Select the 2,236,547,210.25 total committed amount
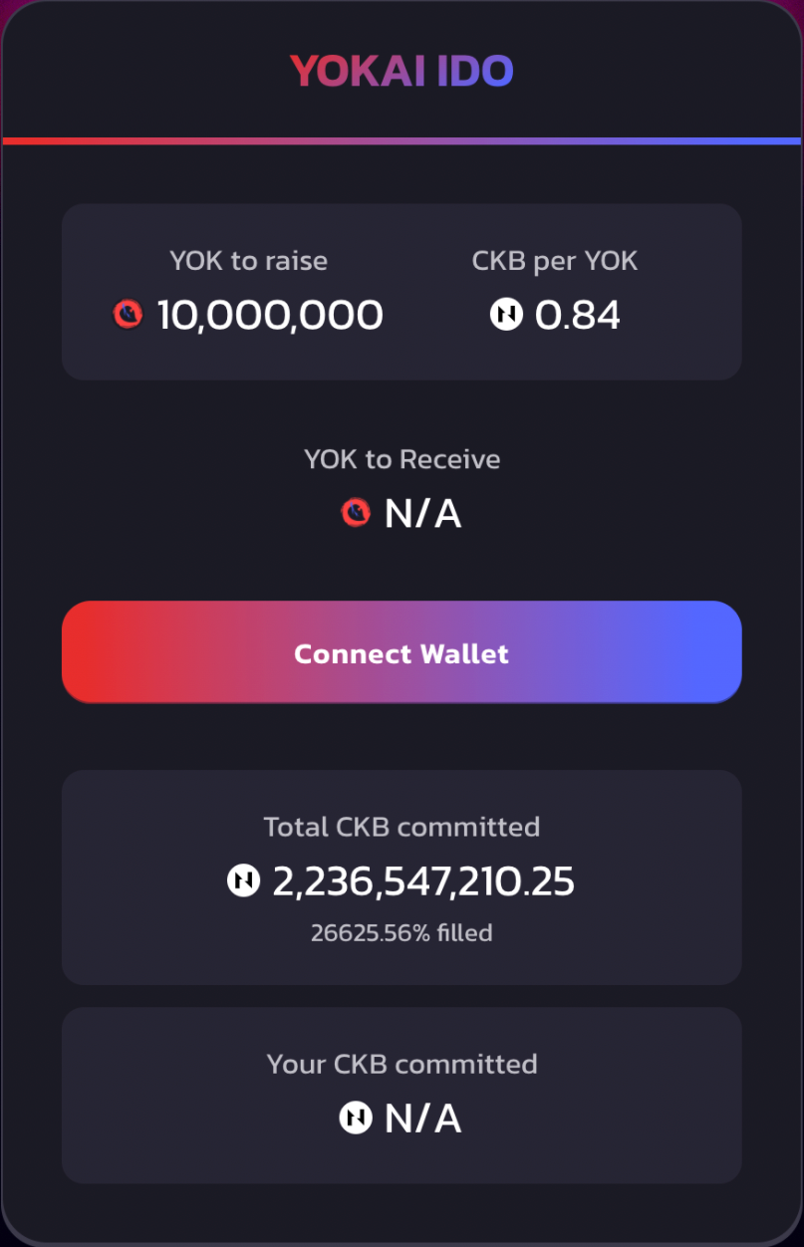This screenshot has width=804, height=1247. point(423,881)
